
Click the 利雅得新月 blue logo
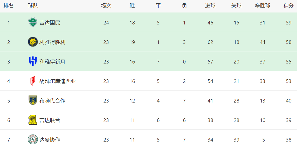click(x=33, y=61)
